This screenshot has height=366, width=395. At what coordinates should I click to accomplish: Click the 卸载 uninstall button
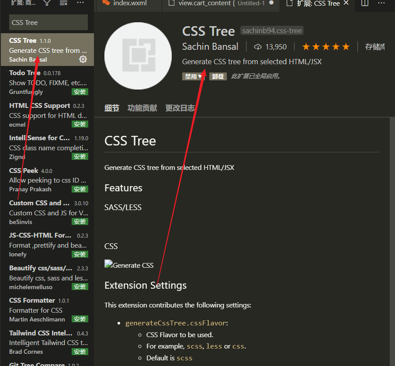(x=218, y=76)
